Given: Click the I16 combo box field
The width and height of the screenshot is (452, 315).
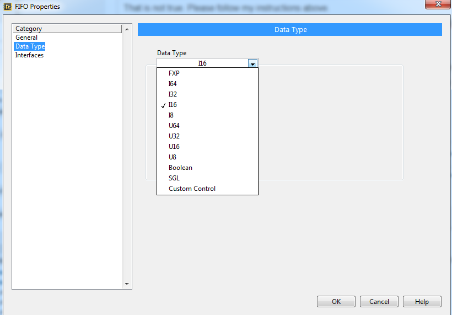Looking at the screenshot, I should pos(202,63).
